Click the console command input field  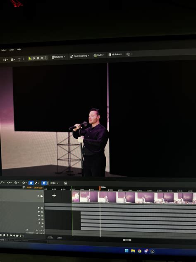coord(28,240)
